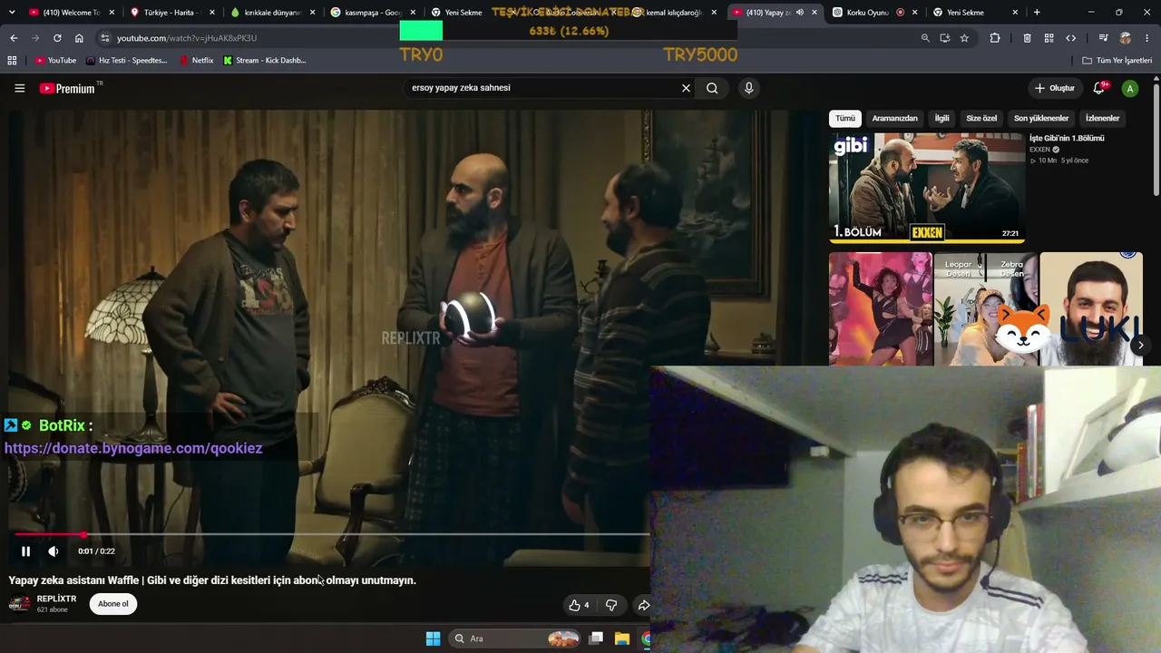Go back in browser history
This screenshot has height=653, width=1161.
point(14,38)
